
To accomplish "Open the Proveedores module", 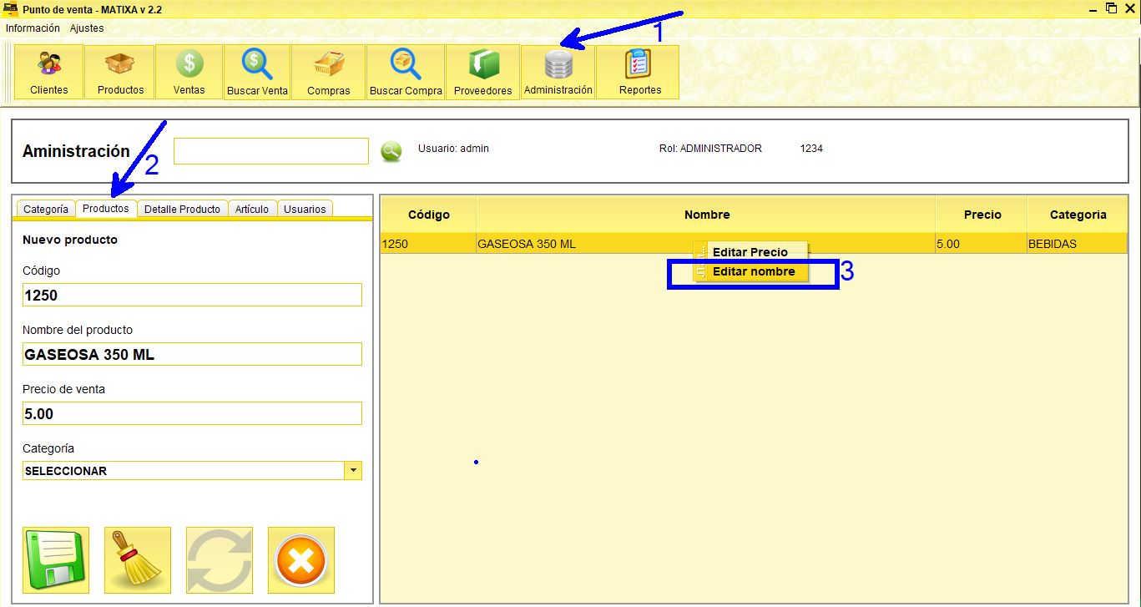I will pos(482,71).
